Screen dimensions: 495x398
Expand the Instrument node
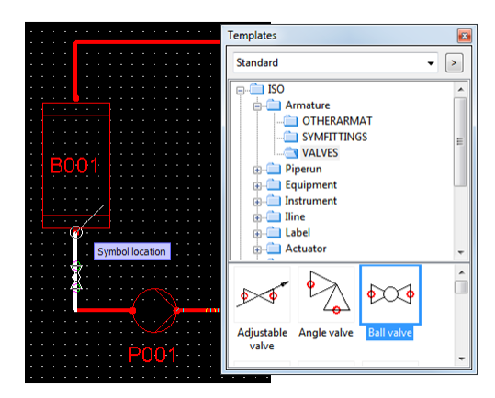click(257, 202)
